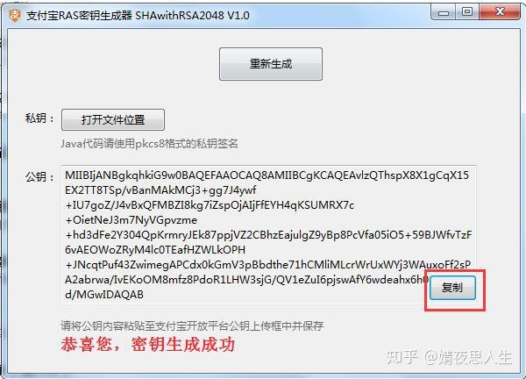Click the window title text SHAwithRSA2048 V1.0
Viewport: 526px width, 379px height.
click(x=193, y=16)
